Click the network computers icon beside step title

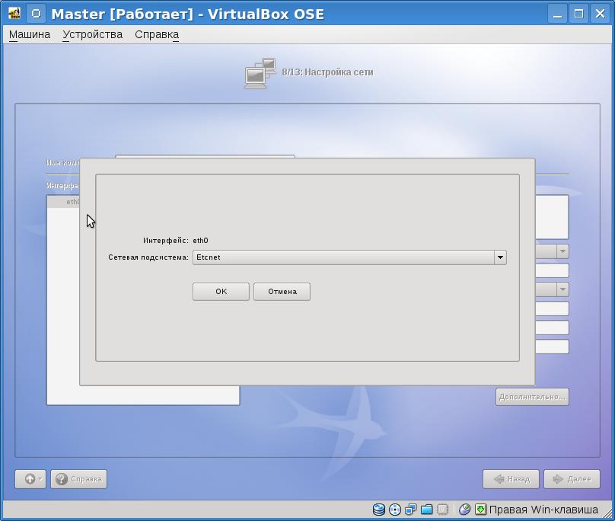tap(260, 73)
